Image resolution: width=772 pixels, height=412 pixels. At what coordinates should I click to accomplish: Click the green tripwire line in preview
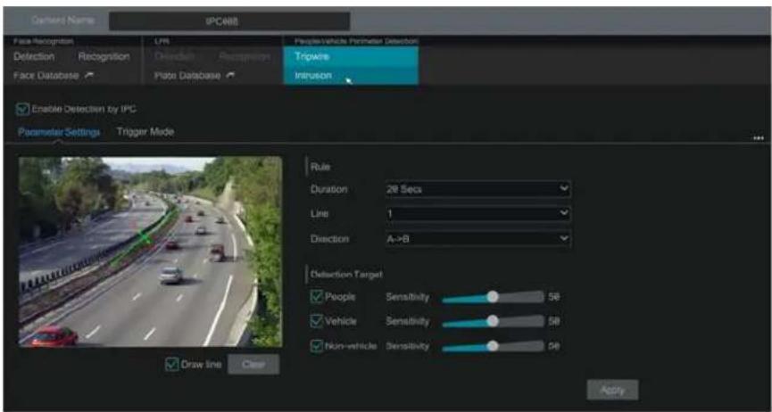144,237
